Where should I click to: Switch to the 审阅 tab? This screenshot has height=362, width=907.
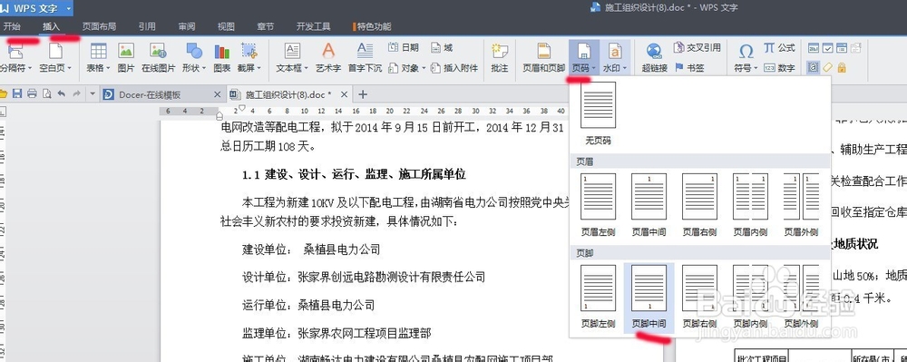[x=187, y=26]
